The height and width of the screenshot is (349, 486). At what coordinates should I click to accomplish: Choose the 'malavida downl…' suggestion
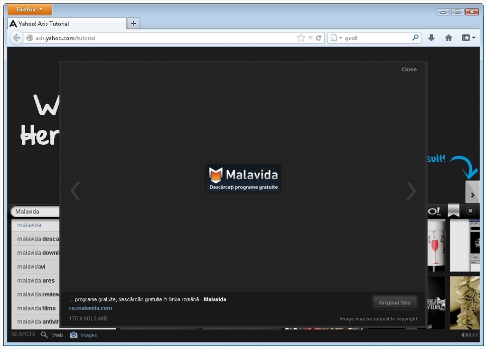tap(35, 253)
